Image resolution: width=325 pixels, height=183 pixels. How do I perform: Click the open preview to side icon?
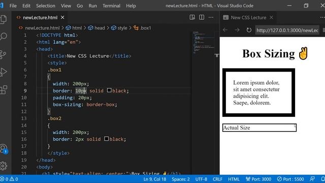[x=192, y=17]
